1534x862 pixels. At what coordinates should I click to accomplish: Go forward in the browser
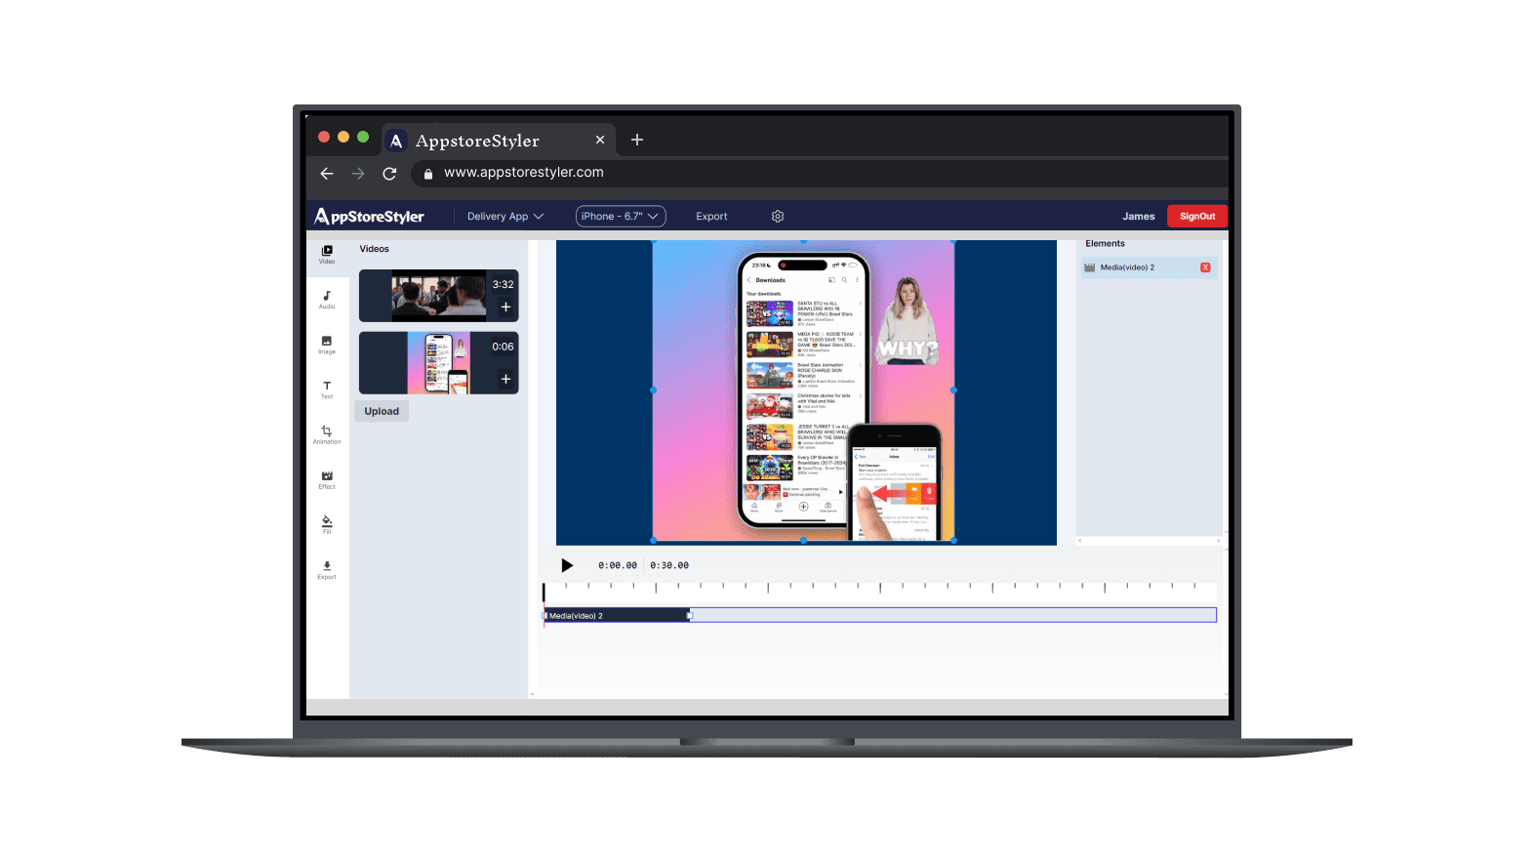point(358,173)
